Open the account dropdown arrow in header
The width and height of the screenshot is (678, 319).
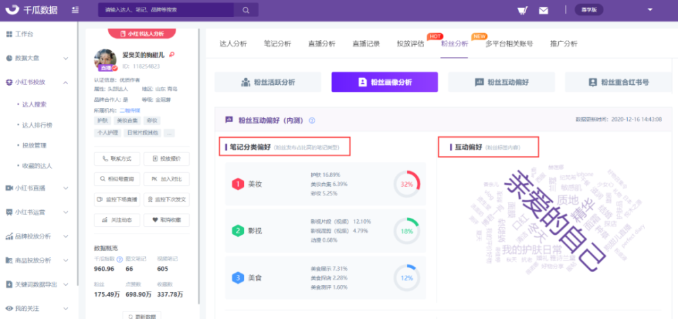tap(650, 10)
